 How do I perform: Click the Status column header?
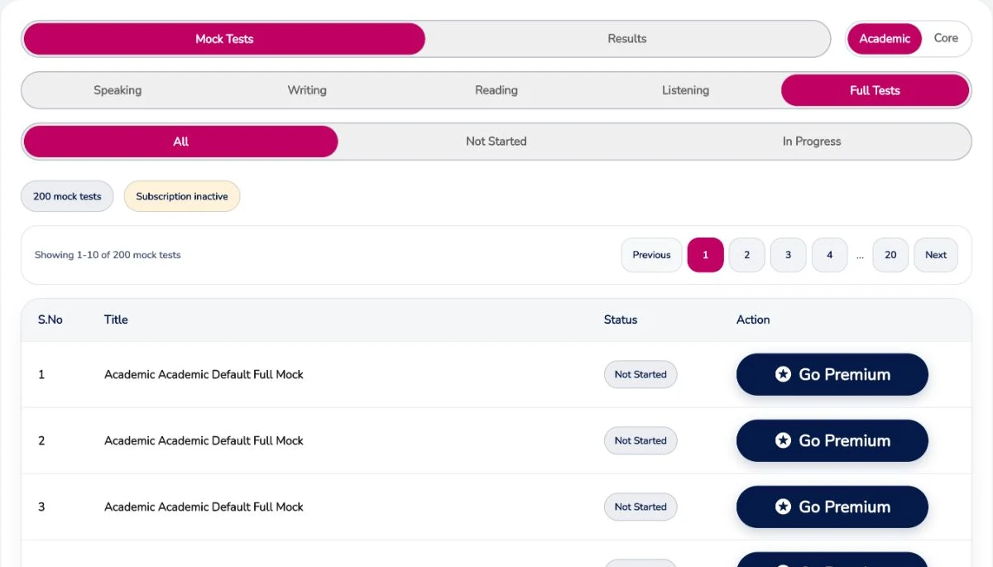621,320
